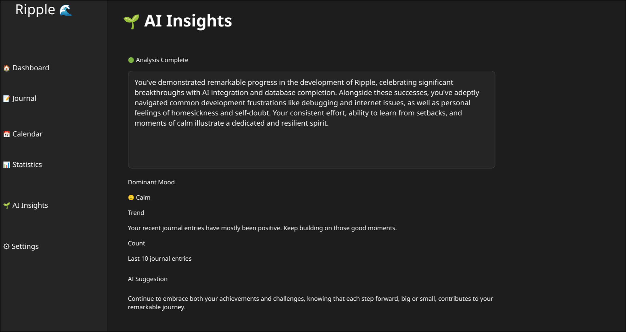Click the gear icon beside Settings
Screen dimensions: 626x332
(6, 246)
